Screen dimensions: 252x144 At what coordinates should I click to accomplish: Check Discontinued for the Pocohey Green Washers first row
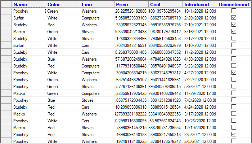click(x=234, y=11)
